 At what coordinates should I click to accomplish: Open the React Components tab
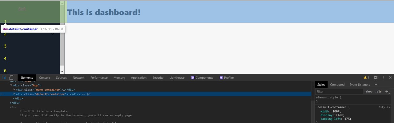pos(202,78)
